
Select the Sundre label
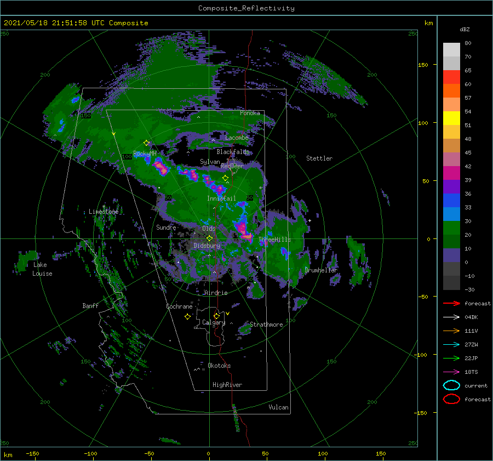[166, 227]
